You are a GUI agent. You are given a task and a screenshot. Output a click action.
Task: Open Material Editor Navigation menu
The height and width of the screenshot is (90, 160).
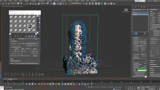(x=21, y=14)
